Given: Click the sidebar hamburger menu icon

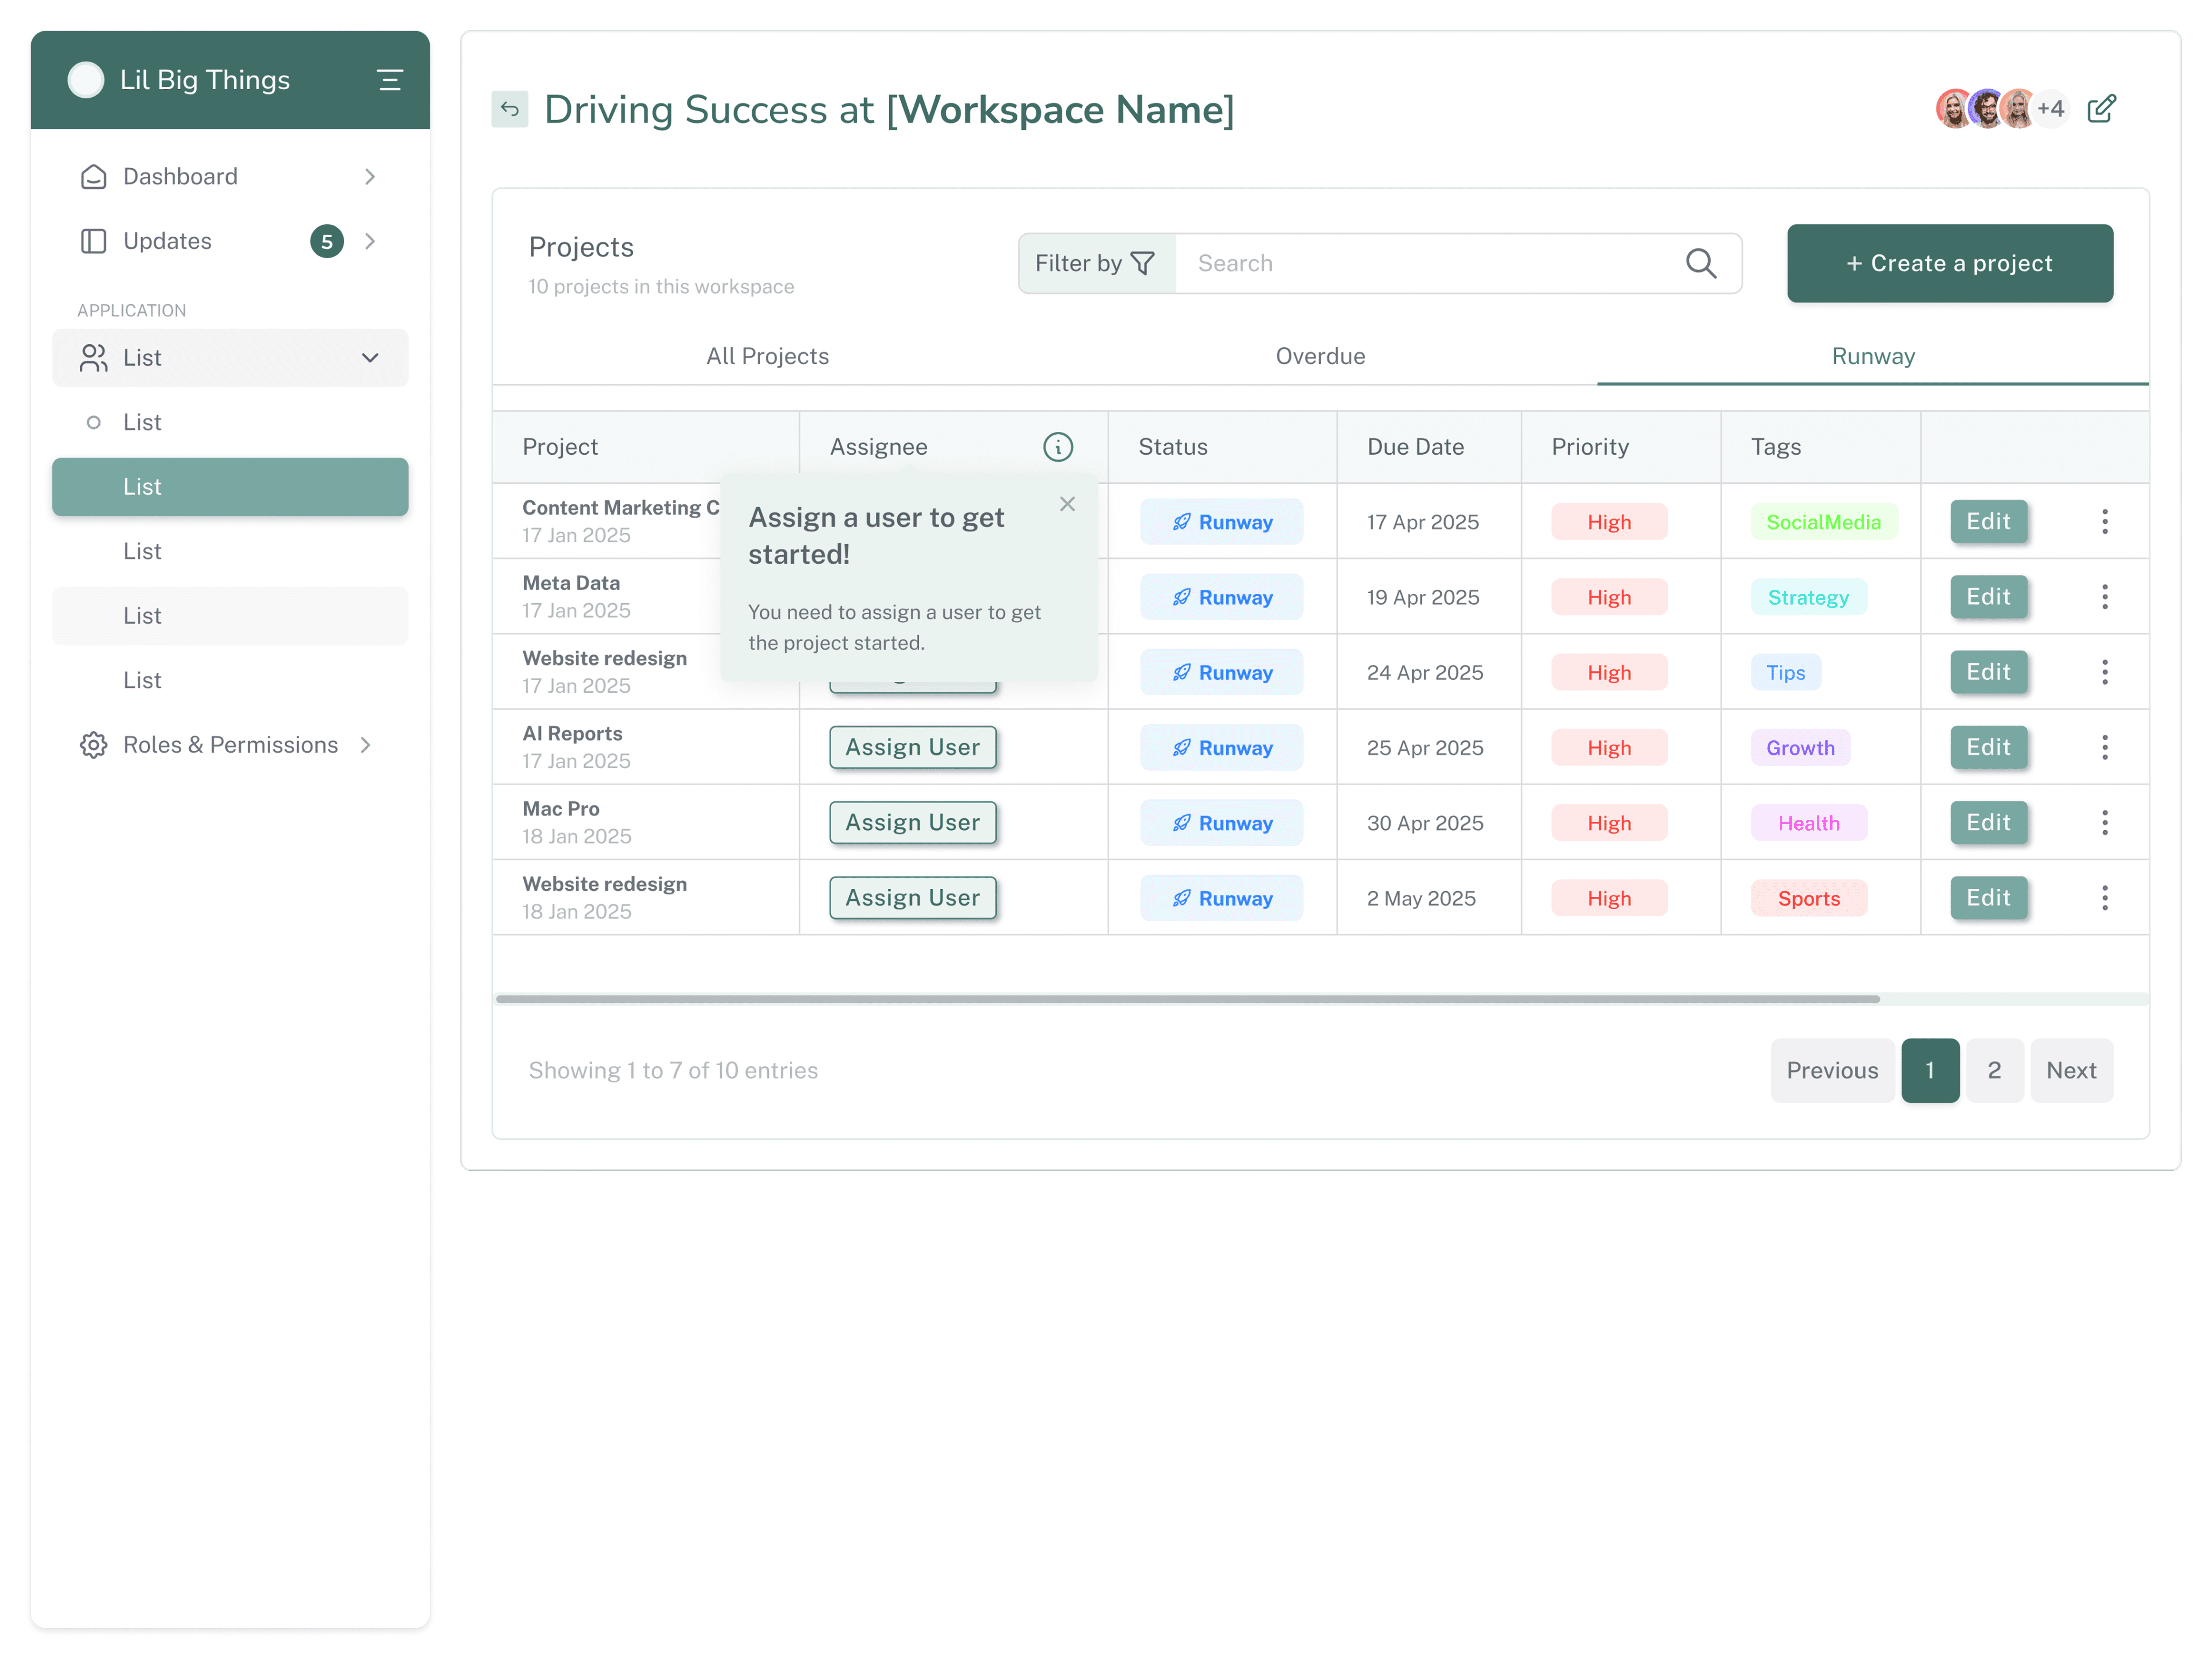Looking at the screenshot, I should coord(390,80).
